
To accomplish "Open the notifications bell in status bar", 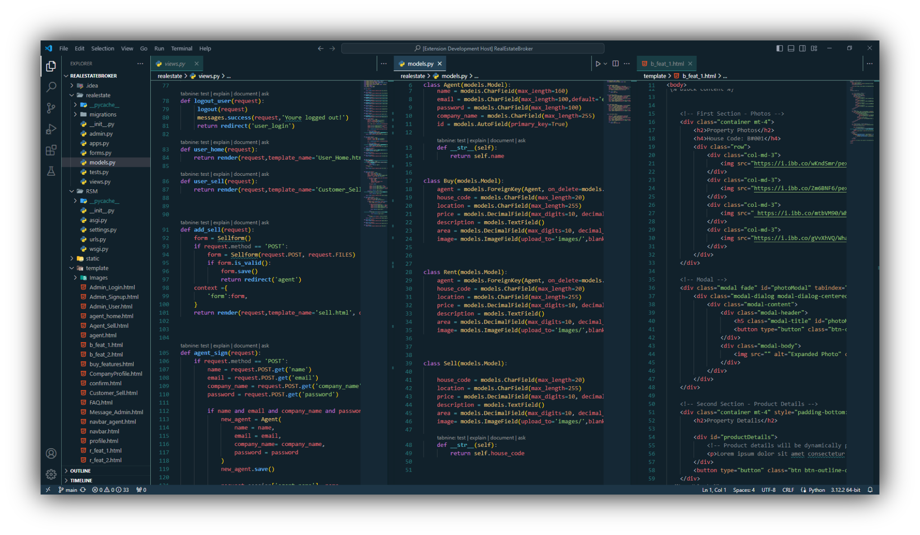I will pos(870,490).
